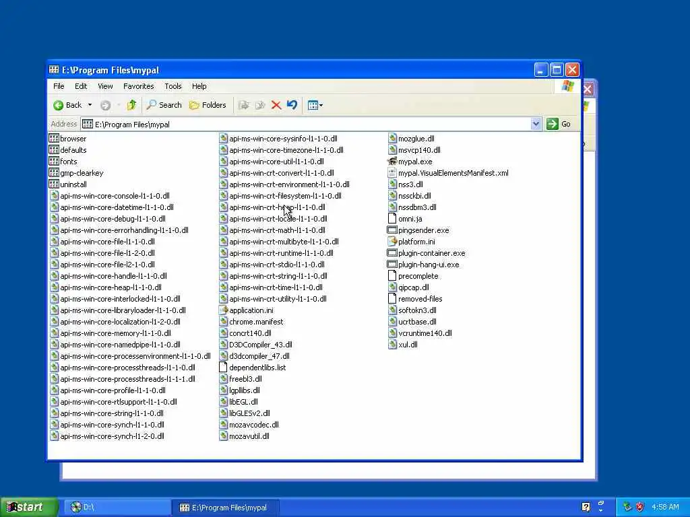Click the red Delete toolbar icon
The image size is (690, 517).
[276, 105]
